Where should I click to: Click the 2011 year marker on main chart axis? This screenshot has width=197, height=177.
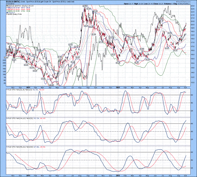[x=28, y=88]
